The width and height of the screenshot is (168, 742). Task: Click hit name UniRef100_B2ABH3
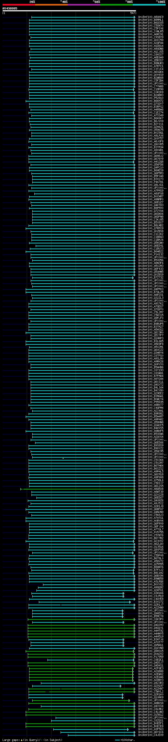tap(150, 95)
